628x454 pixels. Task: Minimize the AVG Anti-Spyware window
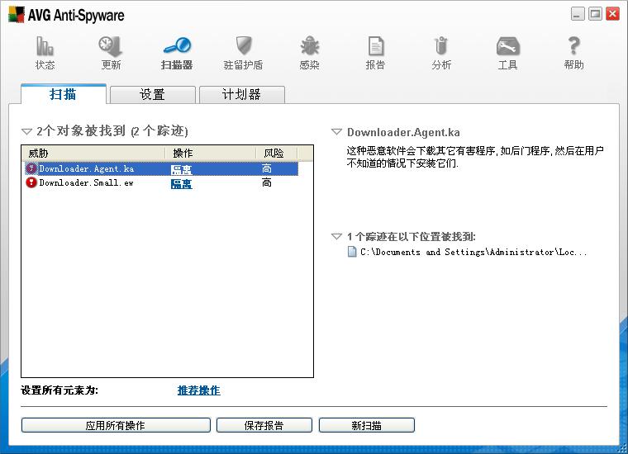578,14
